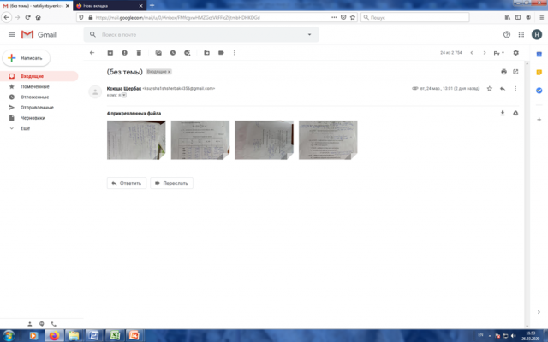Open the fourth attached photo thumbnail
The image size is (548, 342).
coord(328,140)
